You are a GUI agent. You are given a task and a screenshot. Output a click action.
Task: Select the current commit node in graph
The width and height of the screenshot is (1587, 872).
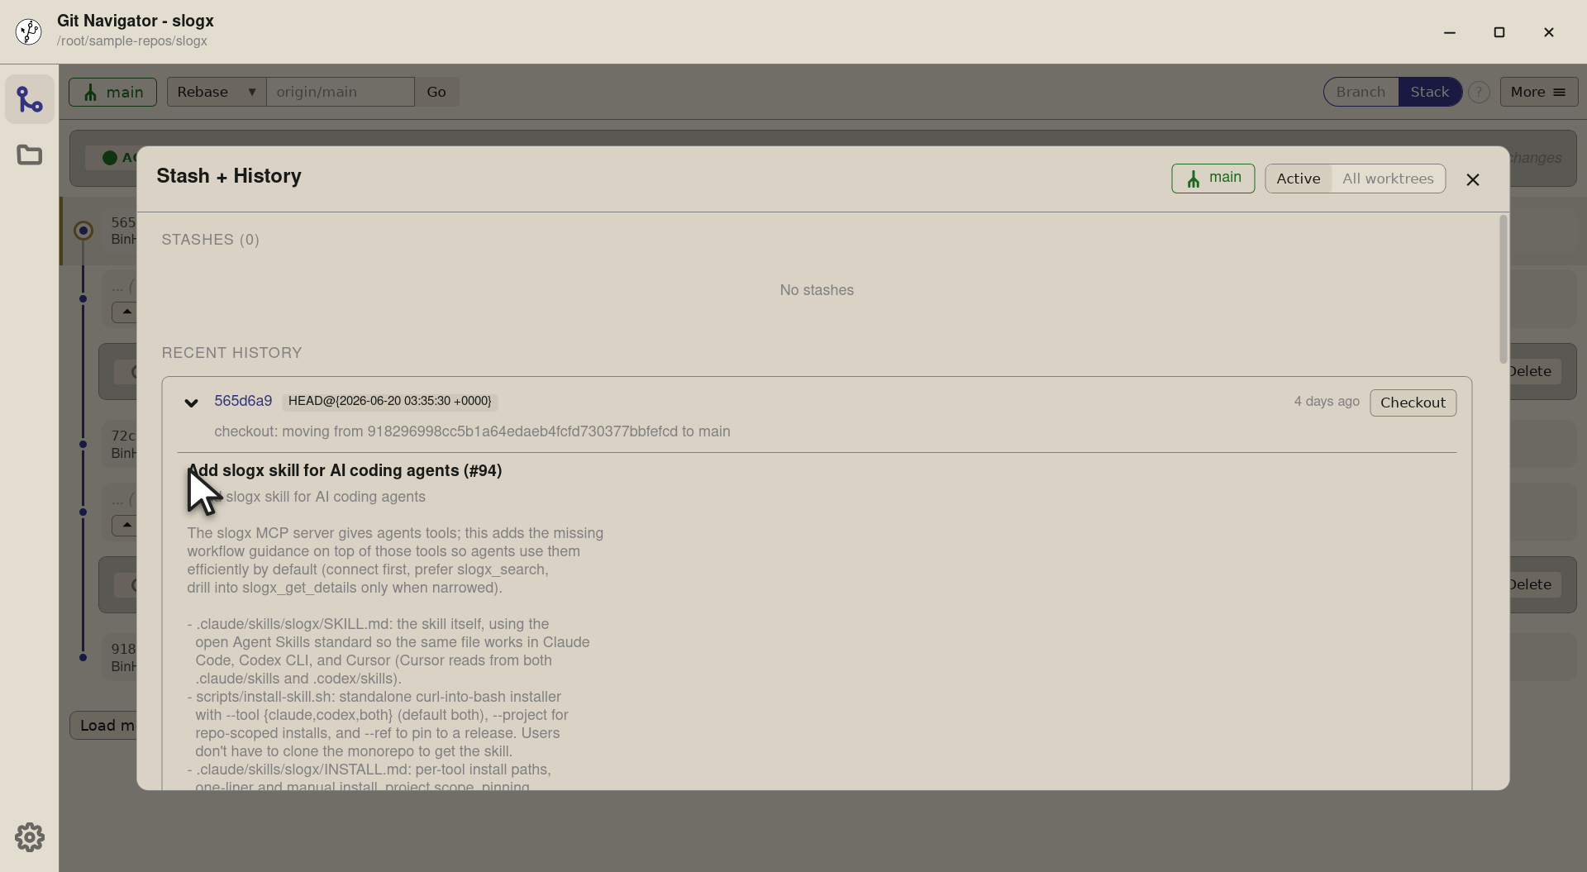(83, 231)
